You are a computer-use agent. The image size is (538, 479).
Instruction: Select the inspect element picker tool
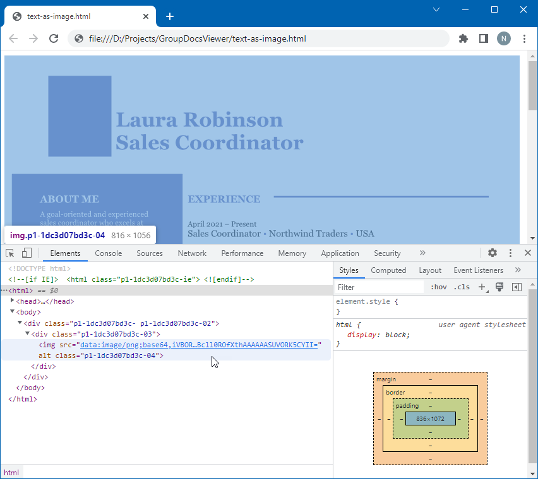(9, 252)
